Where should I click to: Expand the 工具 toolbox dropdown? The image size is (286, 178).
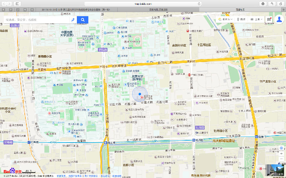click(x=256, y=19)
